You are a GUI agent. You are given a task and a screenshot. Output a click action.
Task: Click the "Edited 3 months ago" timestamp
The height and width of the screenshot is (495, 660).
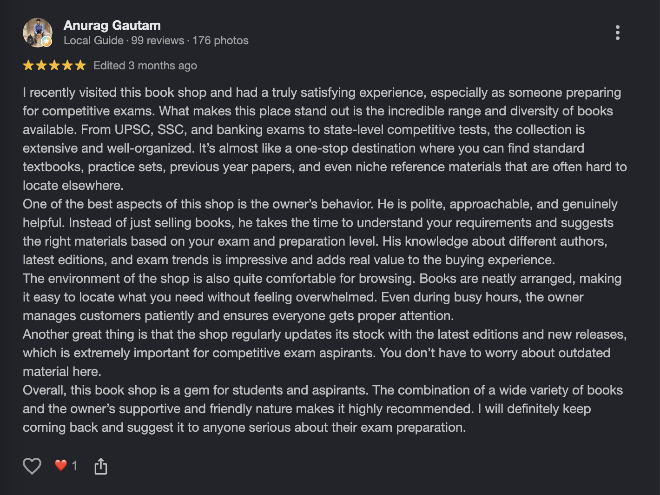(x=145, y=66)
